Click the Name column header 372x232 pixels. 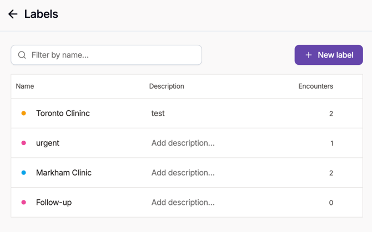(25, 86)
